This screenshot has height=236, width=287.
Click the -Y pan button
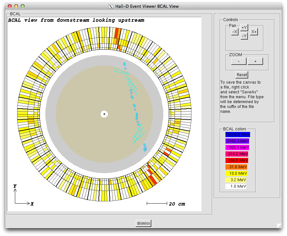(x=244, y=36)
